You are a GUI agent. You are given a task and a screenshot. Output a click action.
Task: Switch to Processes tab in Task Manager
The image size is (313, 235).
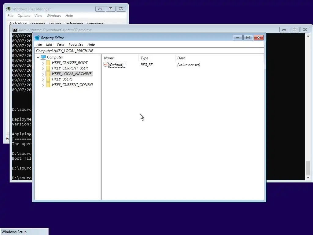(x=38, y=23)
